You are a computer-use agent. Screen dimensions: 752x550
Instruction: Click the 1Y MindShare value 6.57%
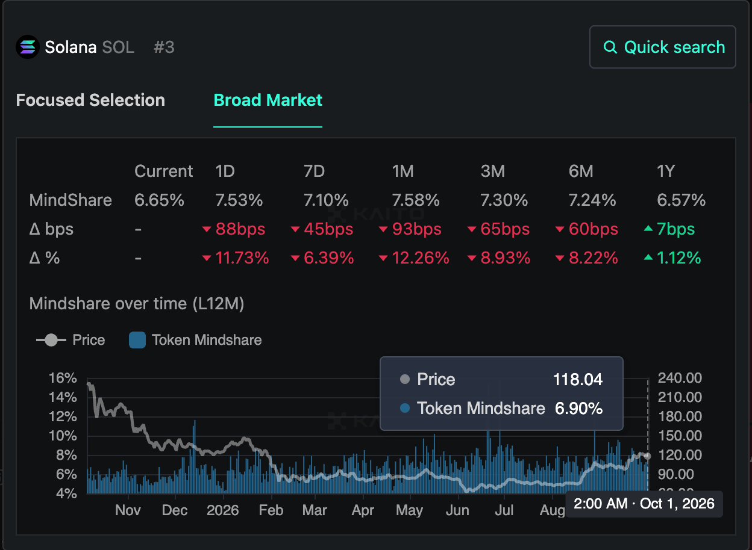[681, 200]
